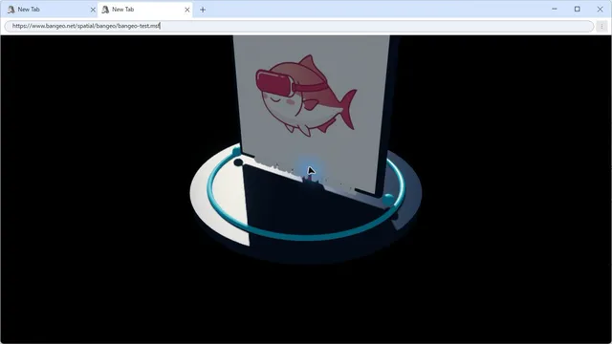Close the first New Tab
Viewport: 612px width, 344px height.
[93, 10]
